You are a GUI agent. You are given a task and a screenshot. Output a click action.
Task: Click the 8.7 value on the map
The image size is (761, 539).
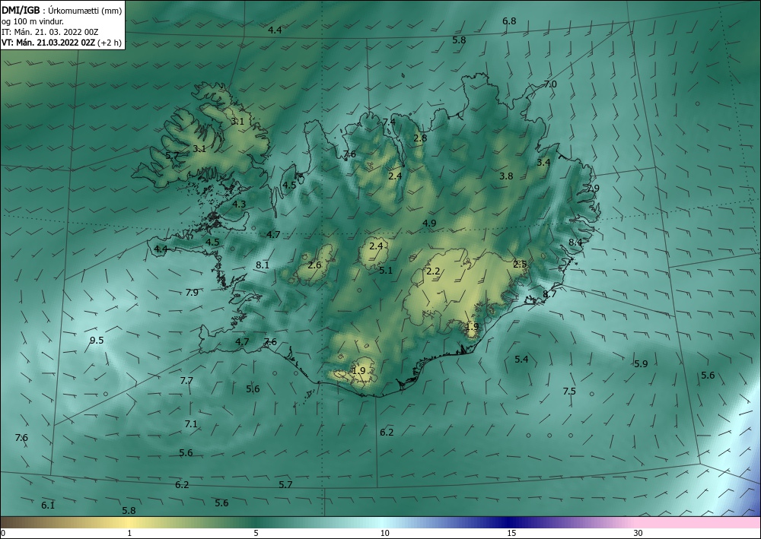pyautogui.click(x=549, y=294)
